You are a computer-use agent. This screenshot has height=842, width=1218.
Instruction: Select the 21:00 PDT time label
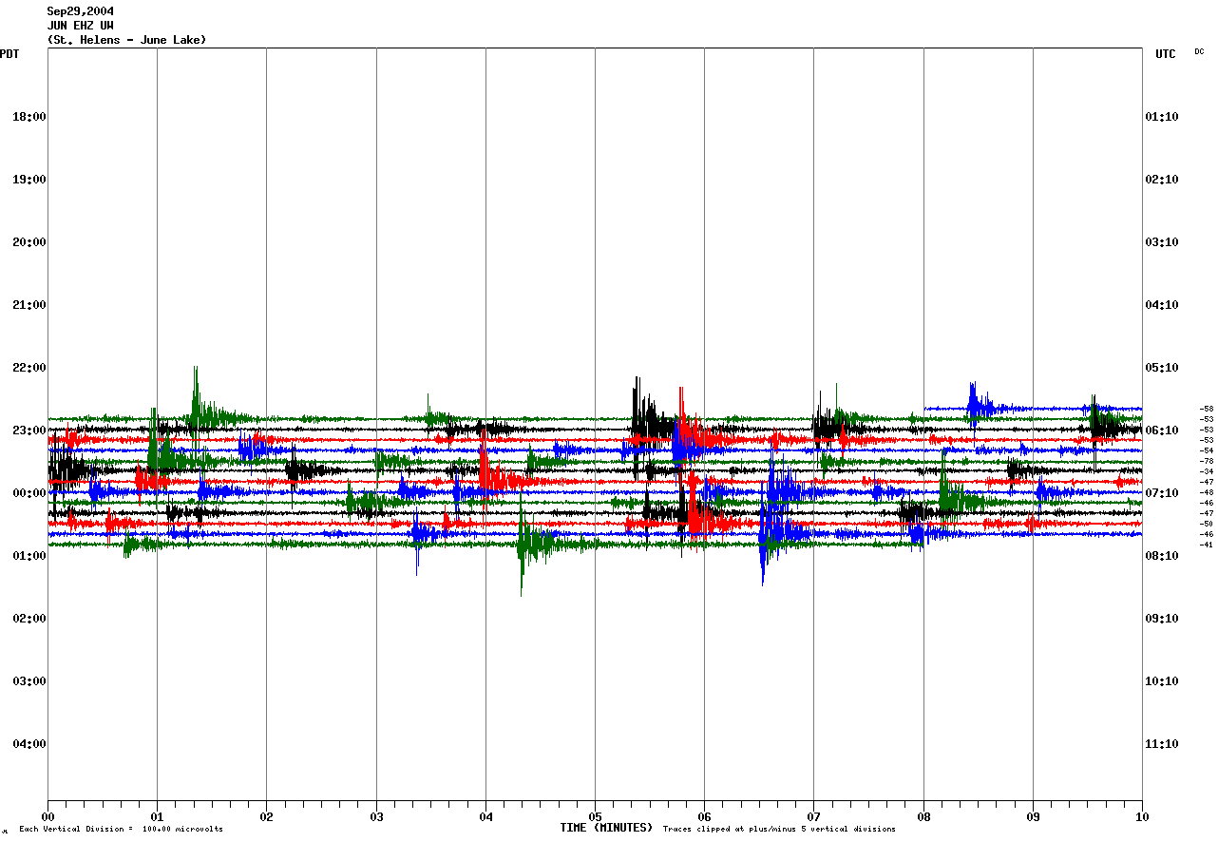click(x=29, y=305)
